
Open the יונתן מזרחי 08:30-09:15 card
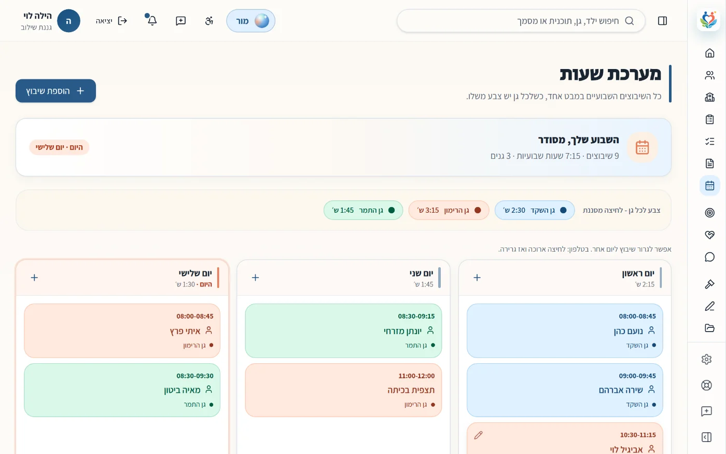coord(343,331)
